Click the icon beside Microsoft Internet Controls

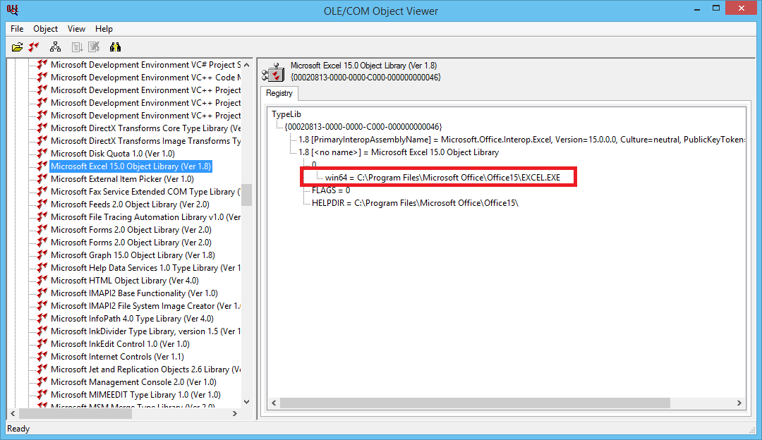[x=42, y=356]
